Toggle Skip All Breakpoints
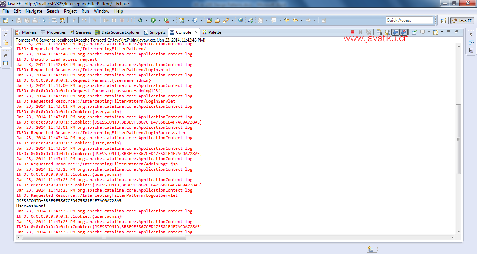The width and height of the screenshot is (477, 254). [45, 20]
